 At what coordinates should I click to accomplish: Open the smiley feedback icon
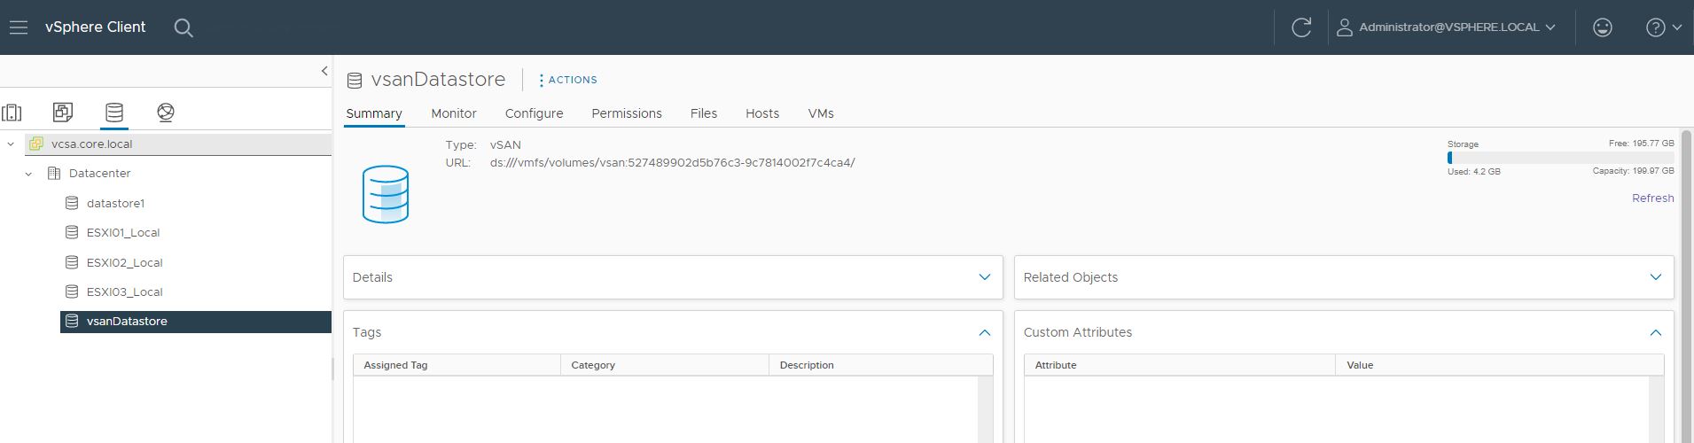[x=1603, y=27]
